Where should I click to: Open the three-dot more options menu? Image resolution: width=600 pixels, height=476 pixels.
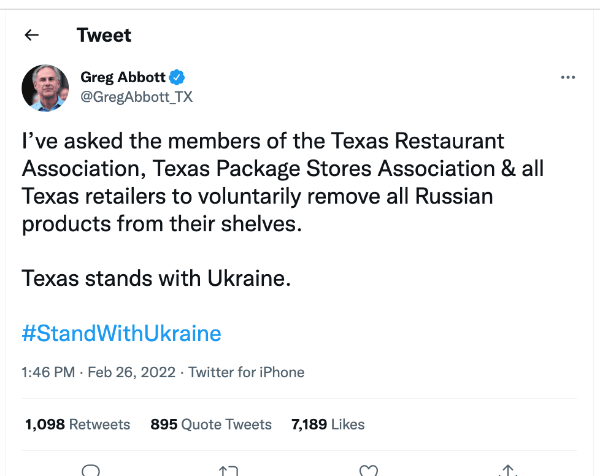568,77
